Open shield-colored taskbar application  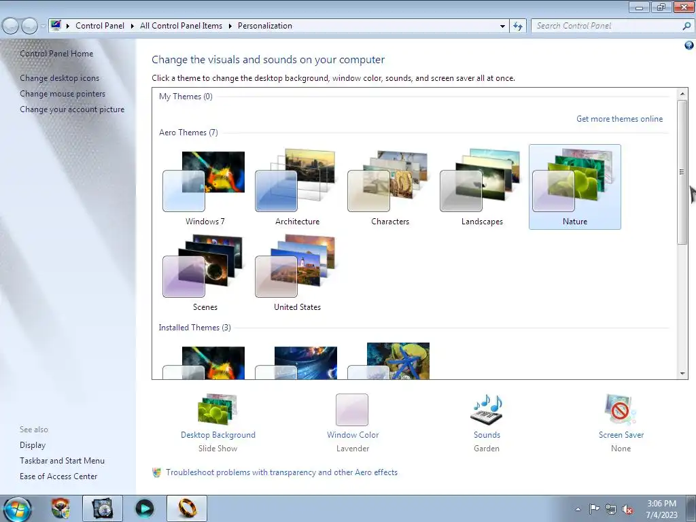60,508
